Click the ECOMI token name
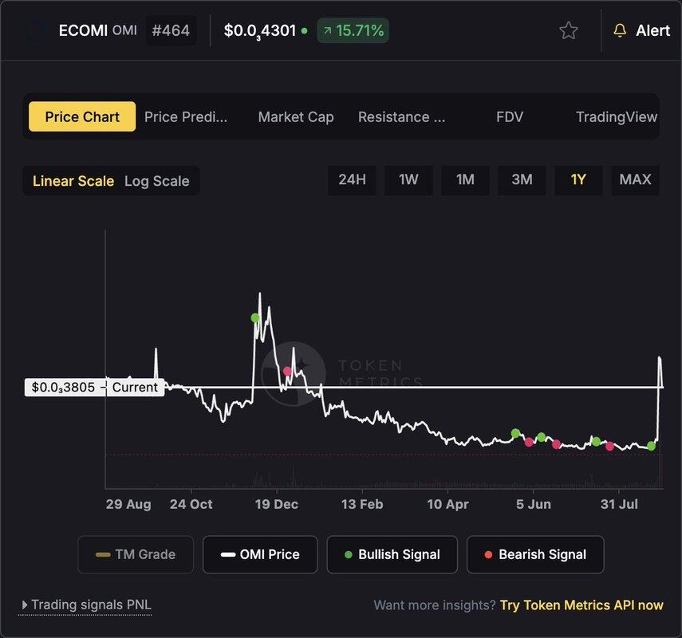Image resolution: width=682 pixels, height=638 pixels. (x=83, y=30)
